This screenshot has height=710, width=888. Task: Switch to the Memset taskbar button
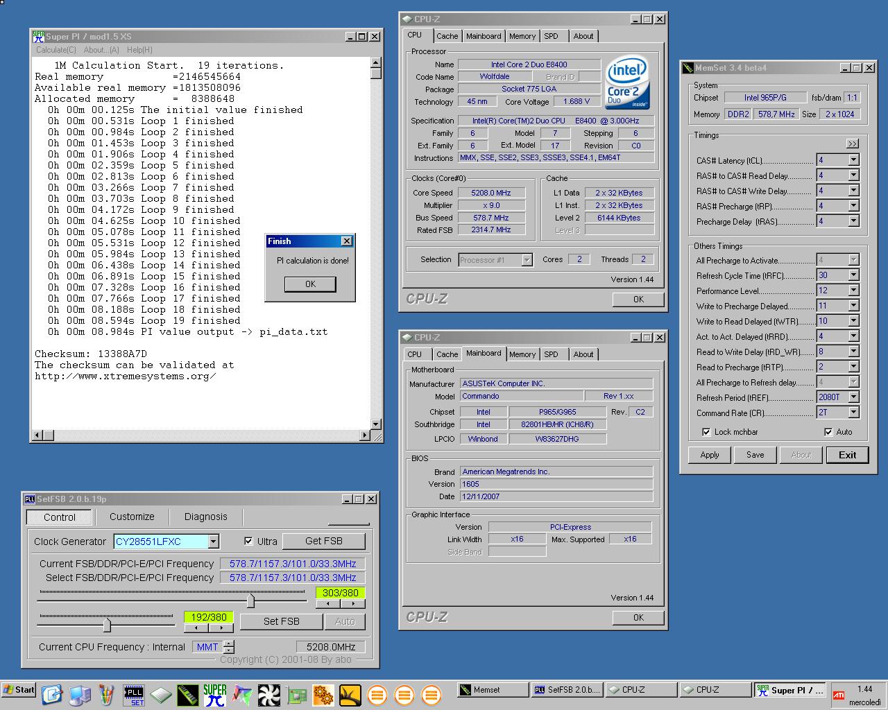(493, 690)
